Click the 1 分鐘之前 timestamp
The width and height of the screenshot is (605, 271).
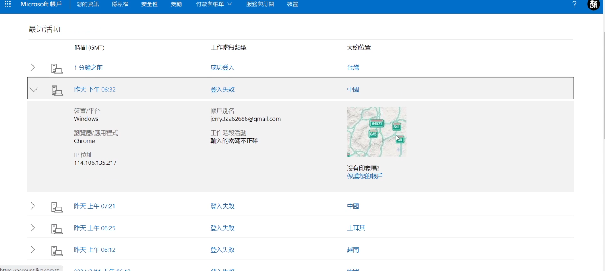tap(88, 68)
